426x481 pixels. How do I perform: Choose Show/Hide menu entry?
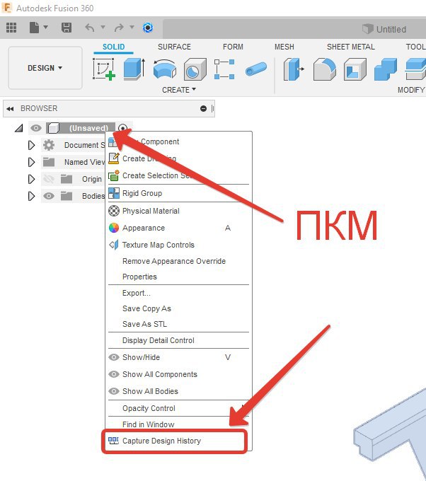click(178, 357)
